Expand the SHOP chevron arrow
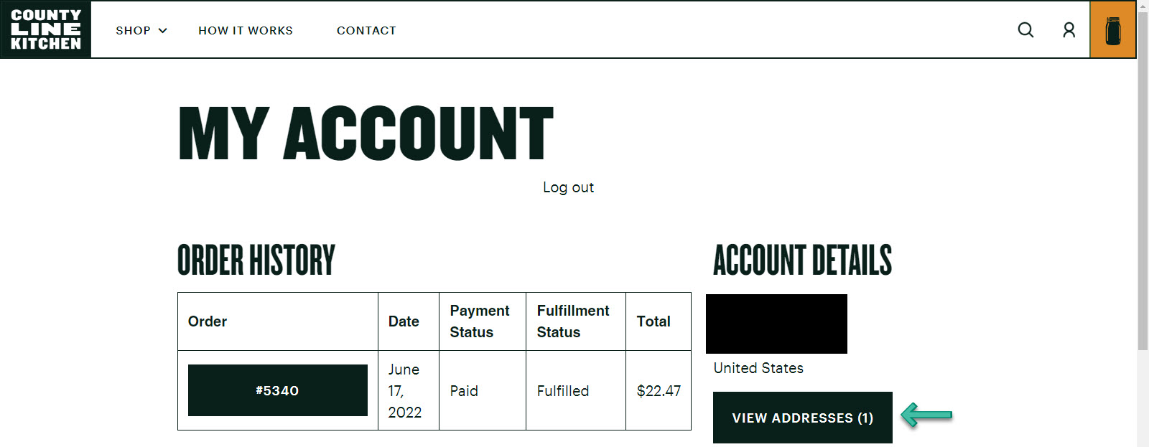1149x447 pixels. pos(163,31)
